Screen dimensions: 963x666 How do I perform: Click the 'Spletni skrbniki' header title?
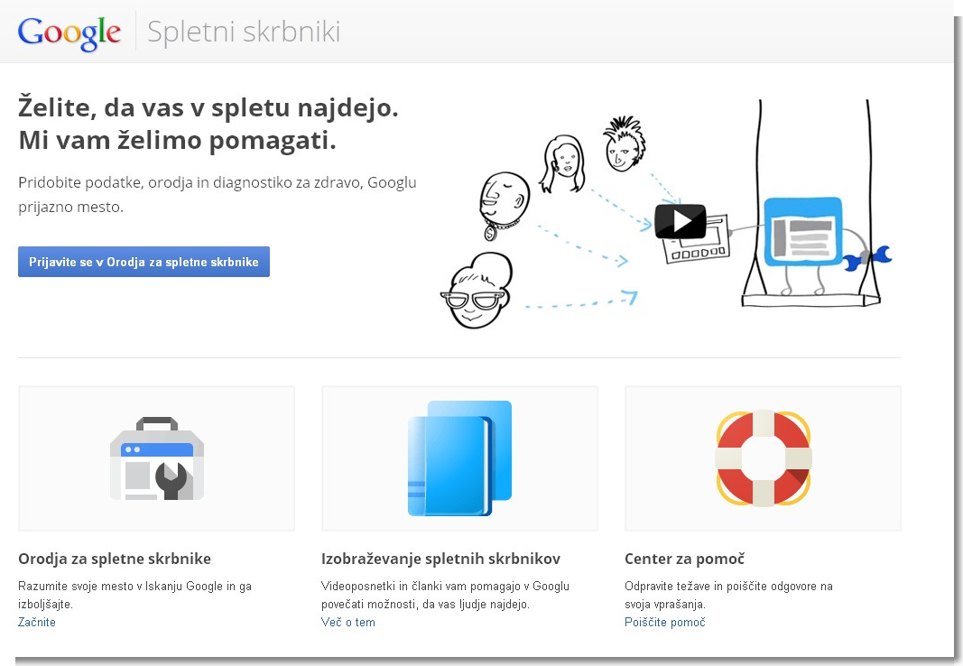pyautogui.click(x=244, y=32)
